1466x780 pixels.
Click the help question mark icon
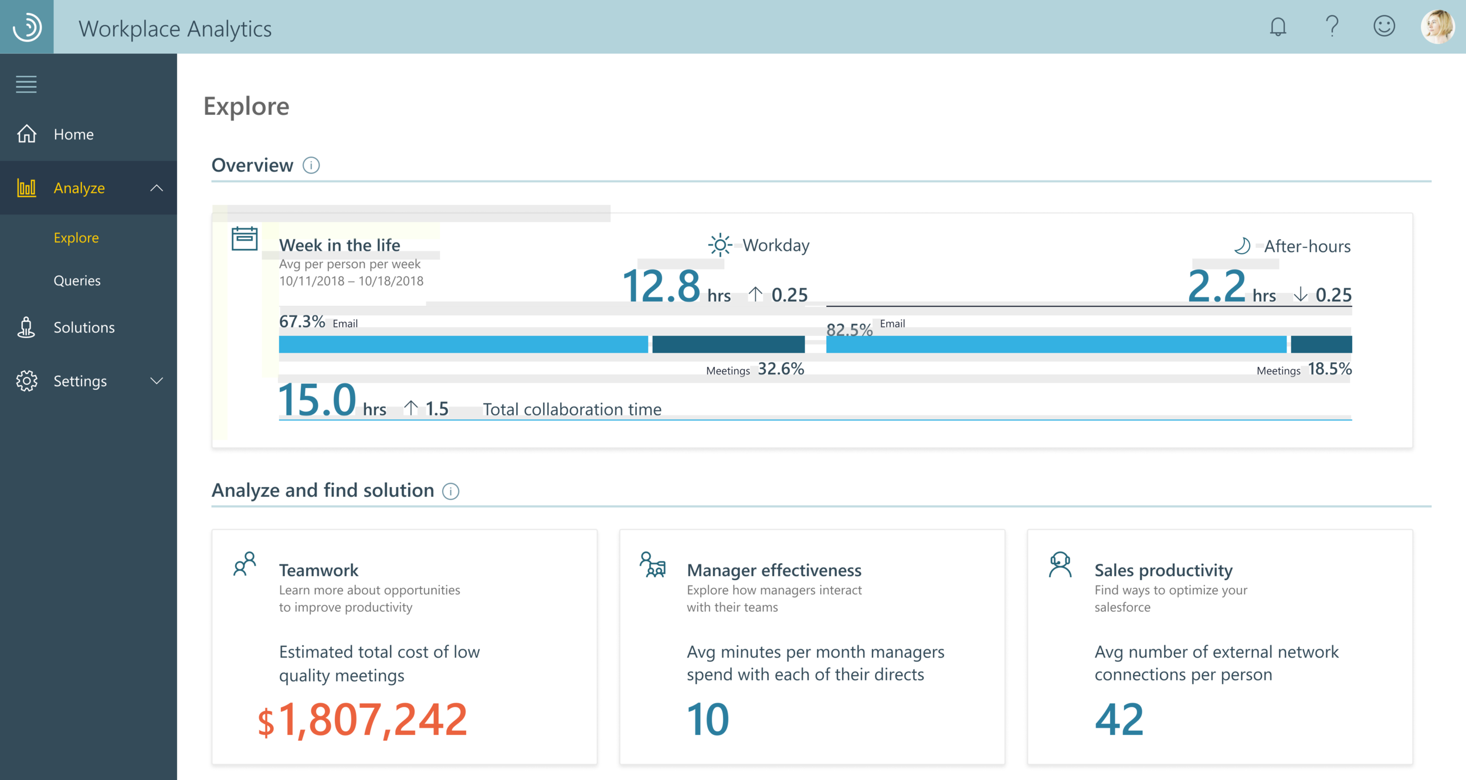coord(1332,27)
